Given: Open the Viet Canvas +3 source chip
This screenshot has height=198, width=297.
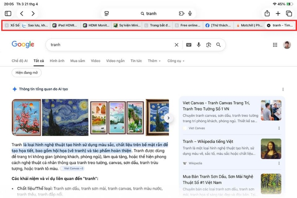Looking at the screenshot, I should 72,168.
